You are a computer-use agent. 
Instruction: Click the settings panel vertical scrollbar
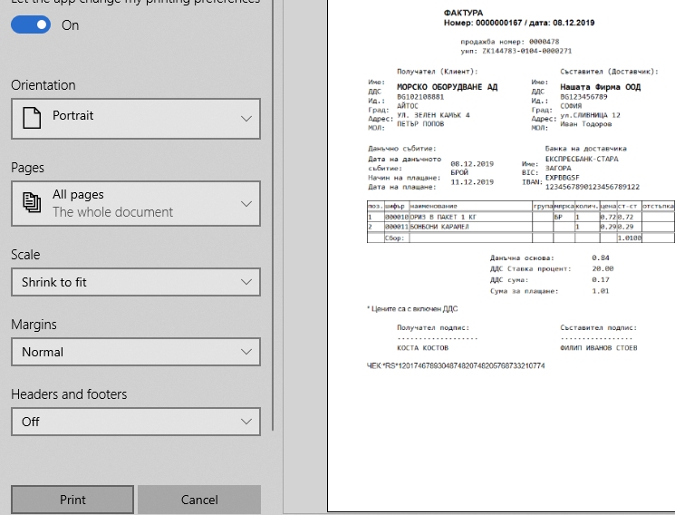point(273,216)
